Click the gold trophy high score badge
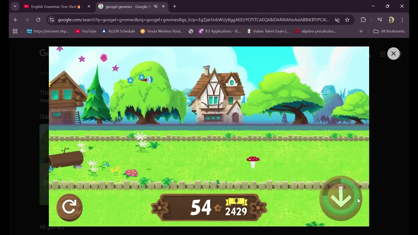Image resolution: width=418 pixels, height=235 pixels. pos(236,201)
